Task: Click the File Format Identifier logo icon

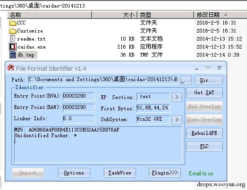Action: (11, 68)
